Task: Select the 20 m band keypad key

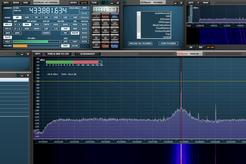Action: [105, 37]
